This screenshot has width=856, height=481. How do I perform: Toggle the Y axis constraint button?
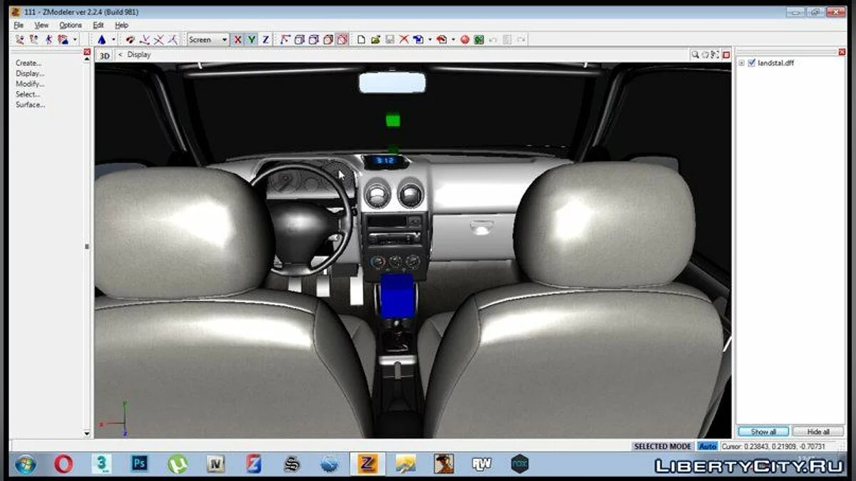[x=251, y=40]
